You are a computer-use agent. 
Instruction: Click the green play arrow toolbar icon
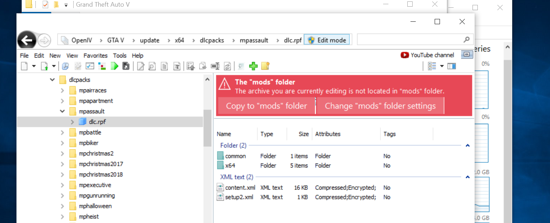click(x=114, y=66)
